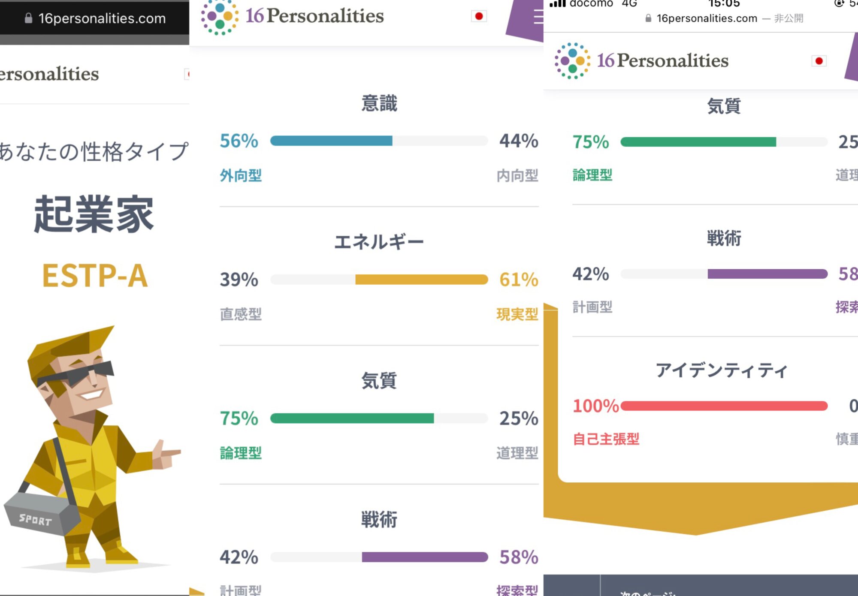
Task: Tap the signal strength bars beside docomo
Action: point(557,4)
